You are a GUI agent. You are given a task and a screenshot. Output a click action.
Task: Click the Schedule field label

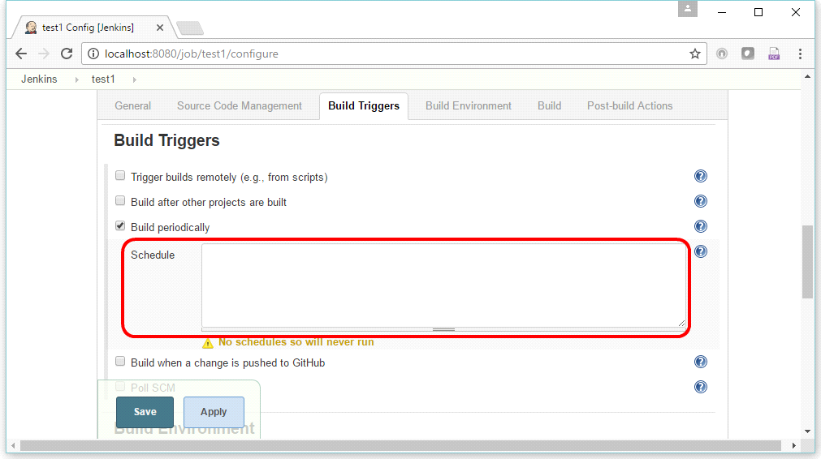click(x=153, y=255)
